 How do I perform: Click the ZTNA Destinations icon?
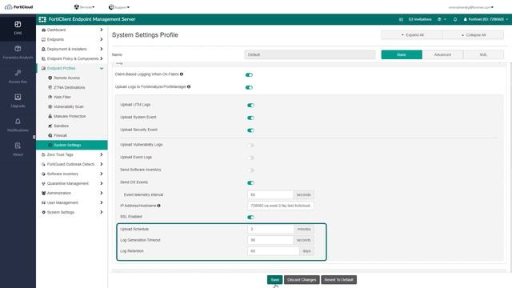50,87
